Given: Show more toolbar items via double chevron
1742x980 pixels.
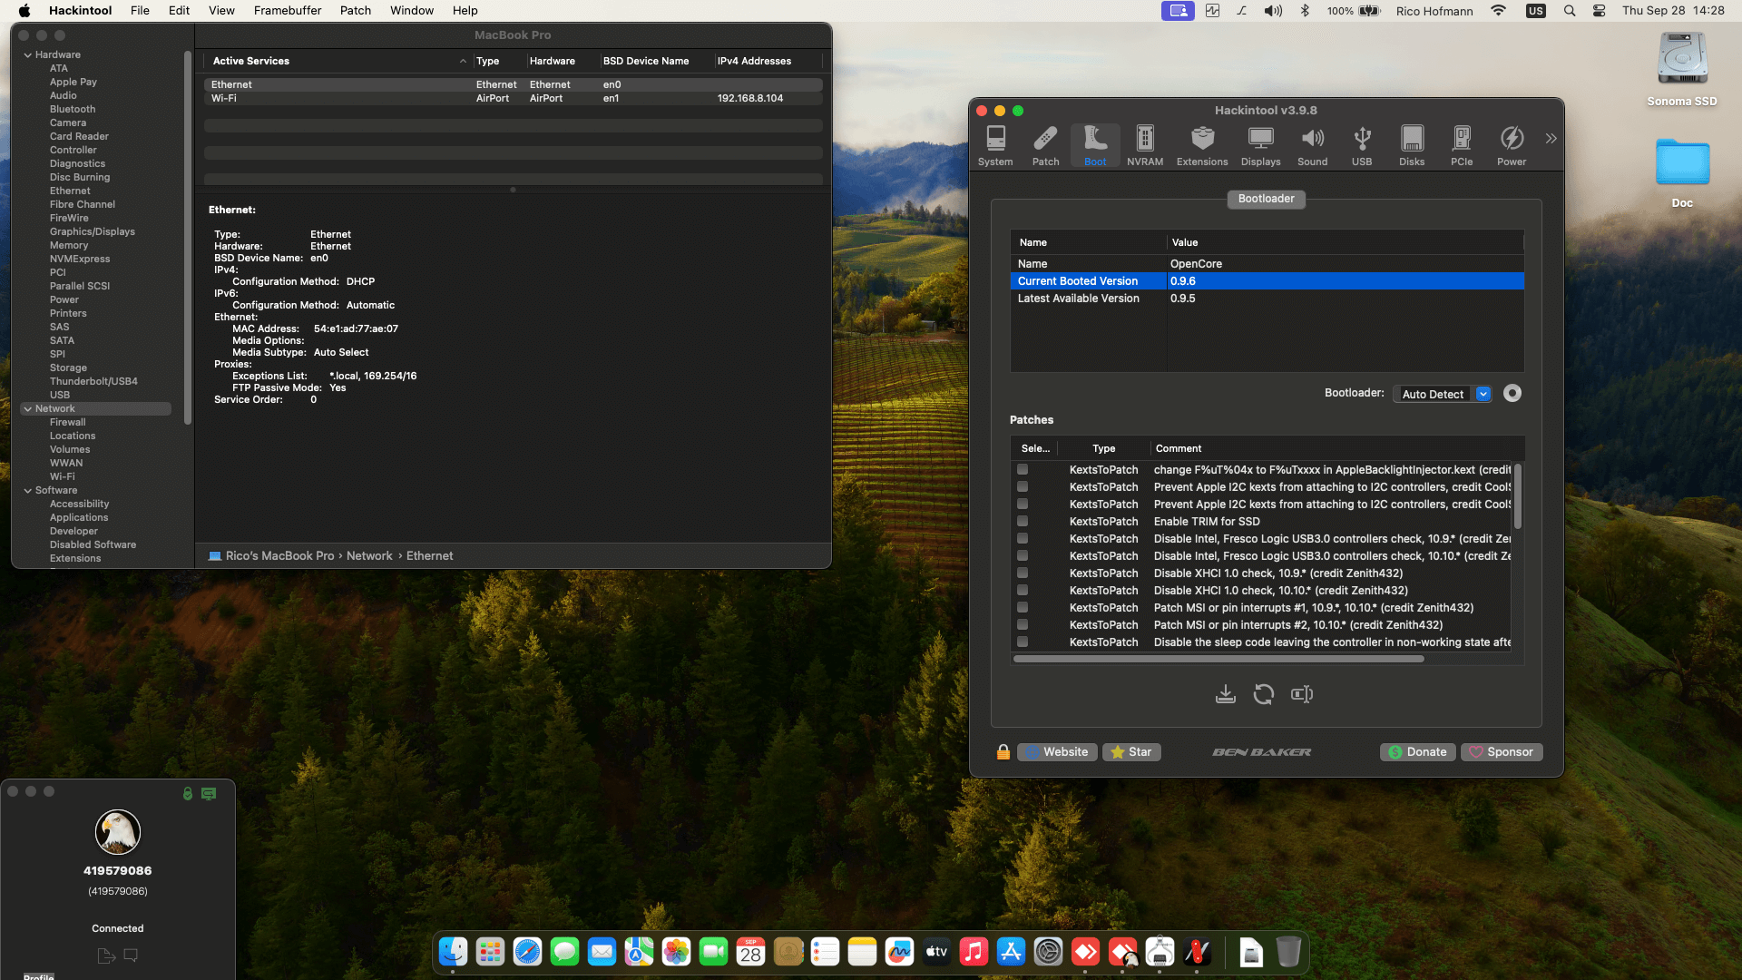Looking at the screenshot, I should tap(1551, 139).
